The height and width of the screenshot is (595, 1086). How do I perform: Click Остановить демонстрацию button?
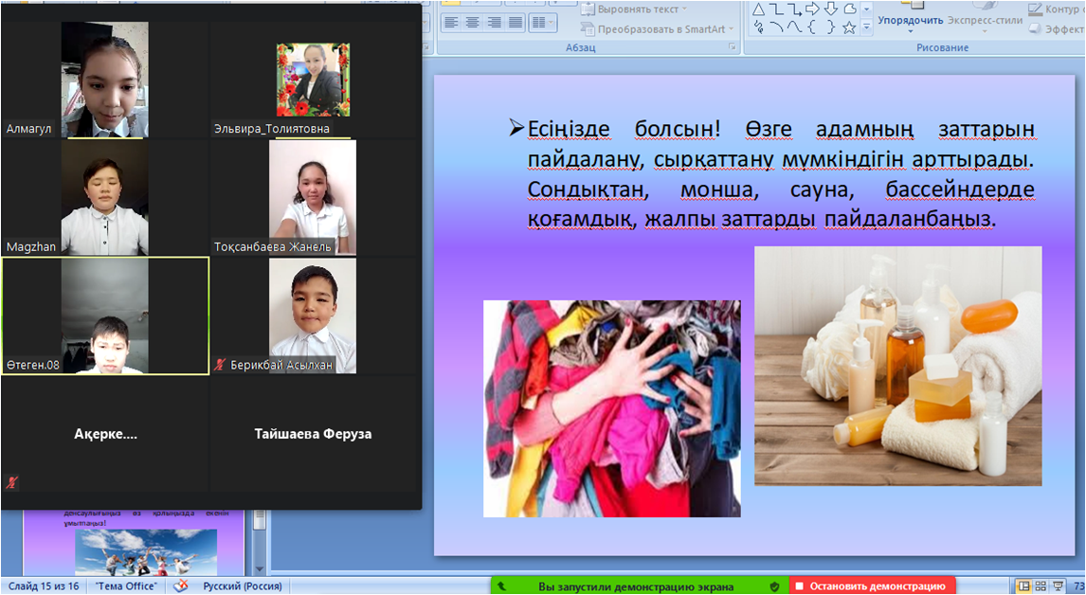(872, 586)
